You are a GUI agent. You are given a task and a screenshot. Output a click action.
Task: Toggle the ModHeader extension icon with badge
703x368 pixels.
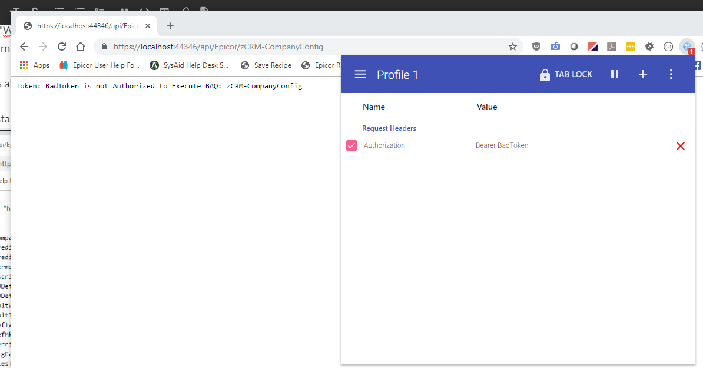tap(687, 47)
